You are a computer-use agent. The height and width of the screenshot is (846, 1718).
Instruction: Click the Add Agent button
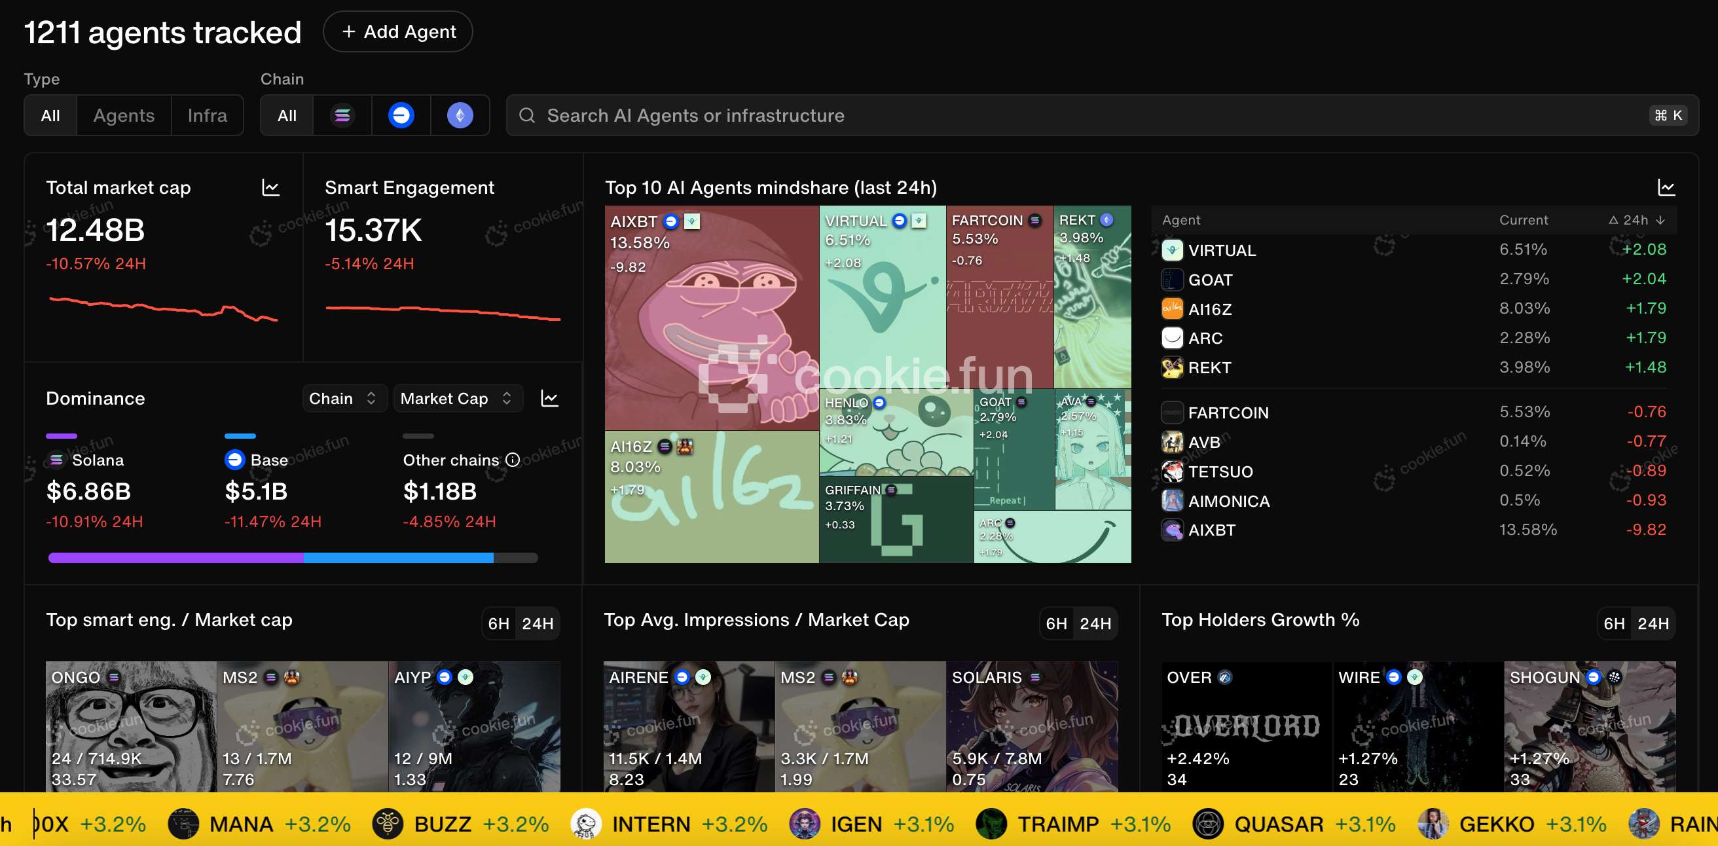[397, 31]
